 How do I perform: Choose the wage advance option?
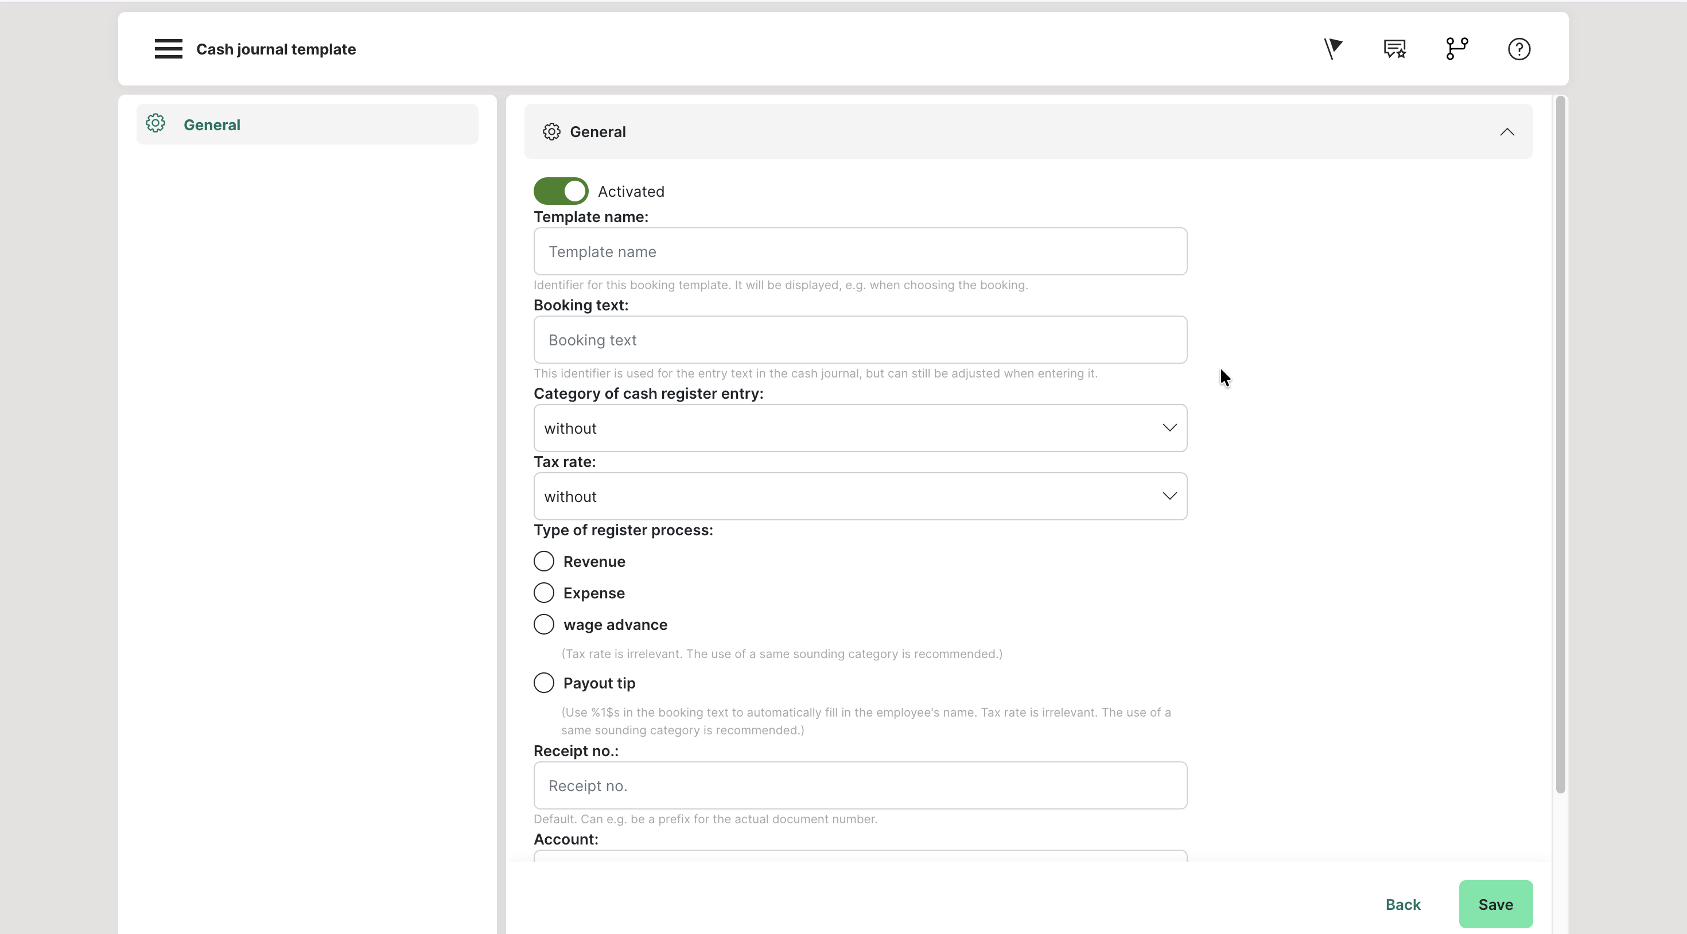(x=543, y=624)
